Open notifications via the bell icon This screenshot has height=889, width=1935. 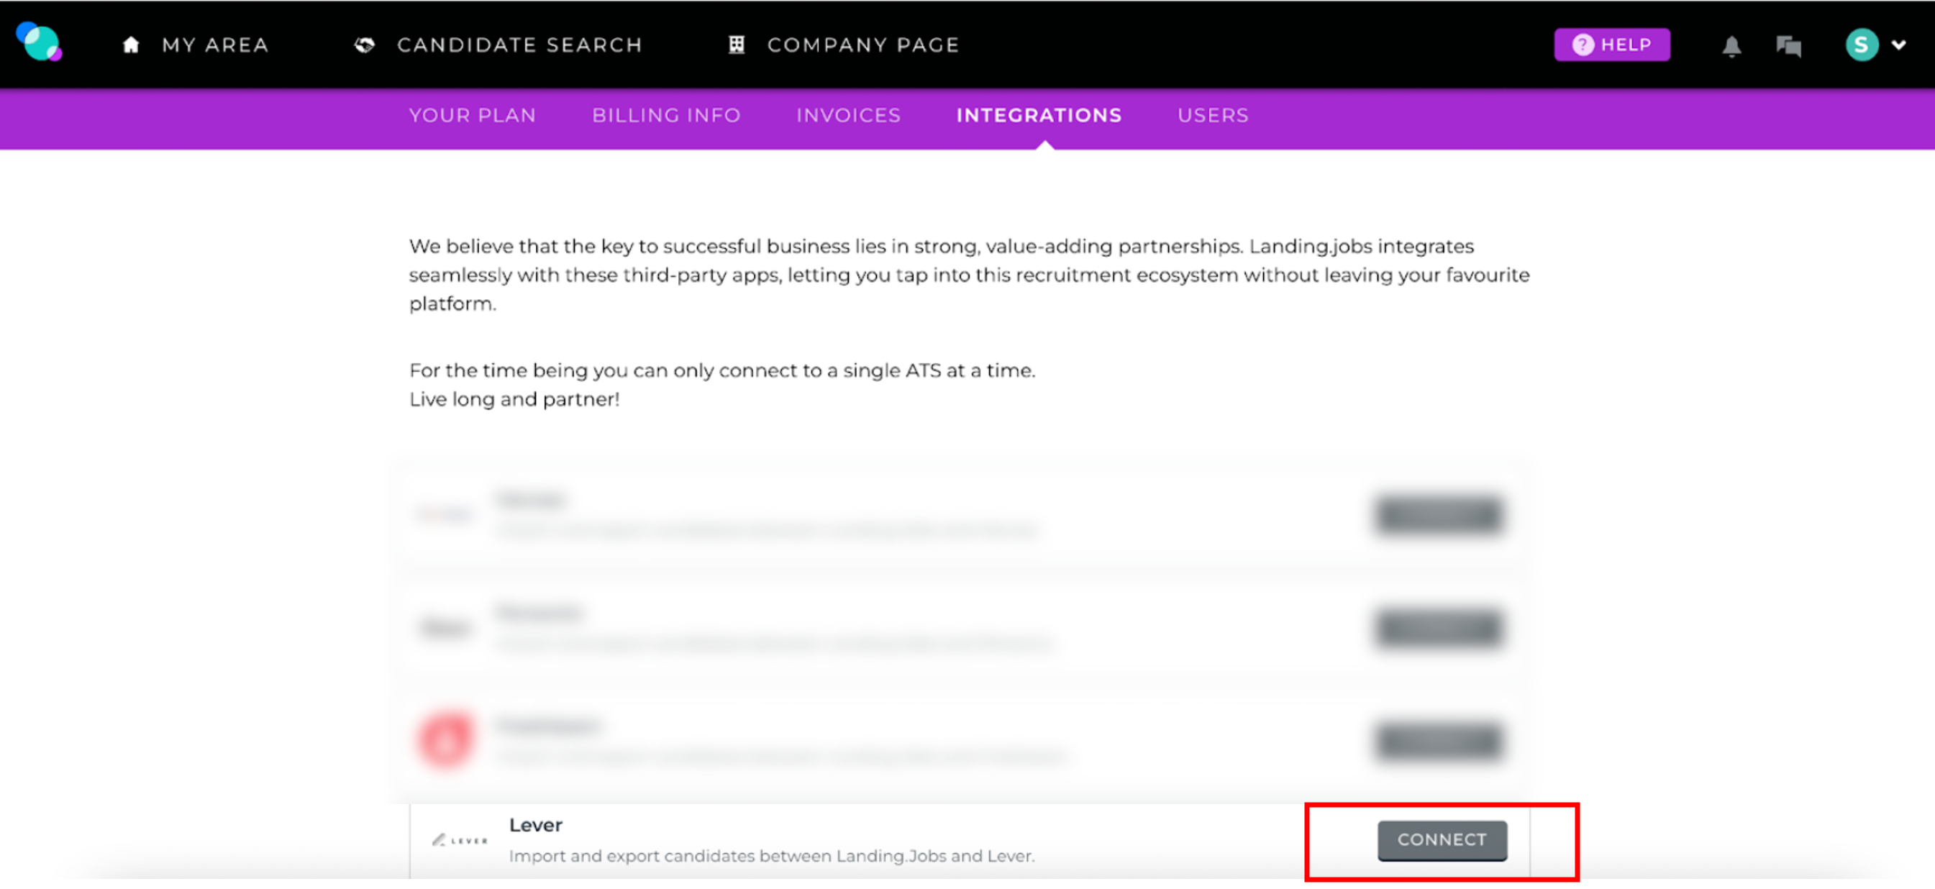coord(1732,45)
